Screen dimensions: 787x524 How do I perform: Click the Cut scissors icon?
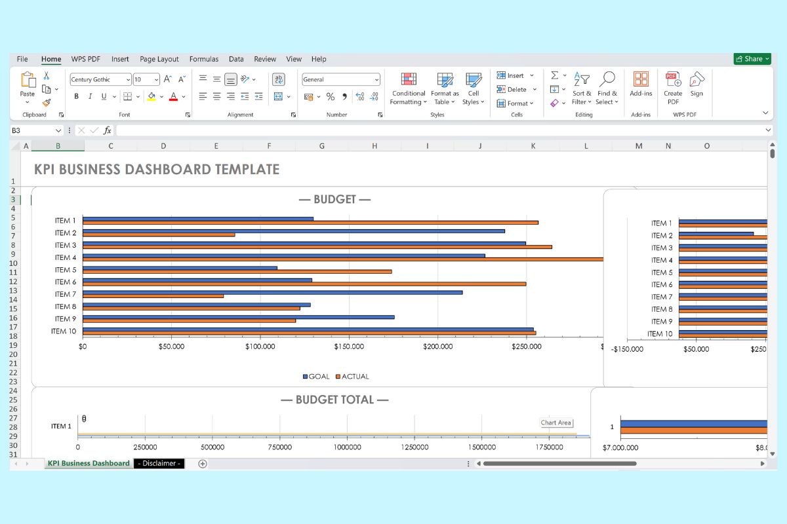(x=47, y=76)
